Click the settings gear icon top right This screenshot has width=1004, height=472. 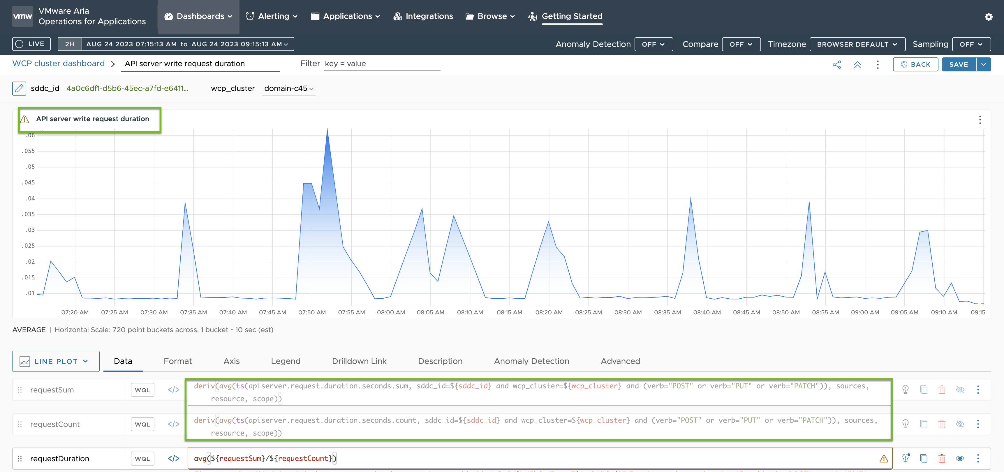989,17
